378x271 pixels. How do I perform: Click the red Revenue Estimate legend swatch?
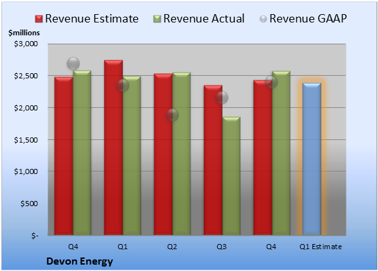(39, 19)
